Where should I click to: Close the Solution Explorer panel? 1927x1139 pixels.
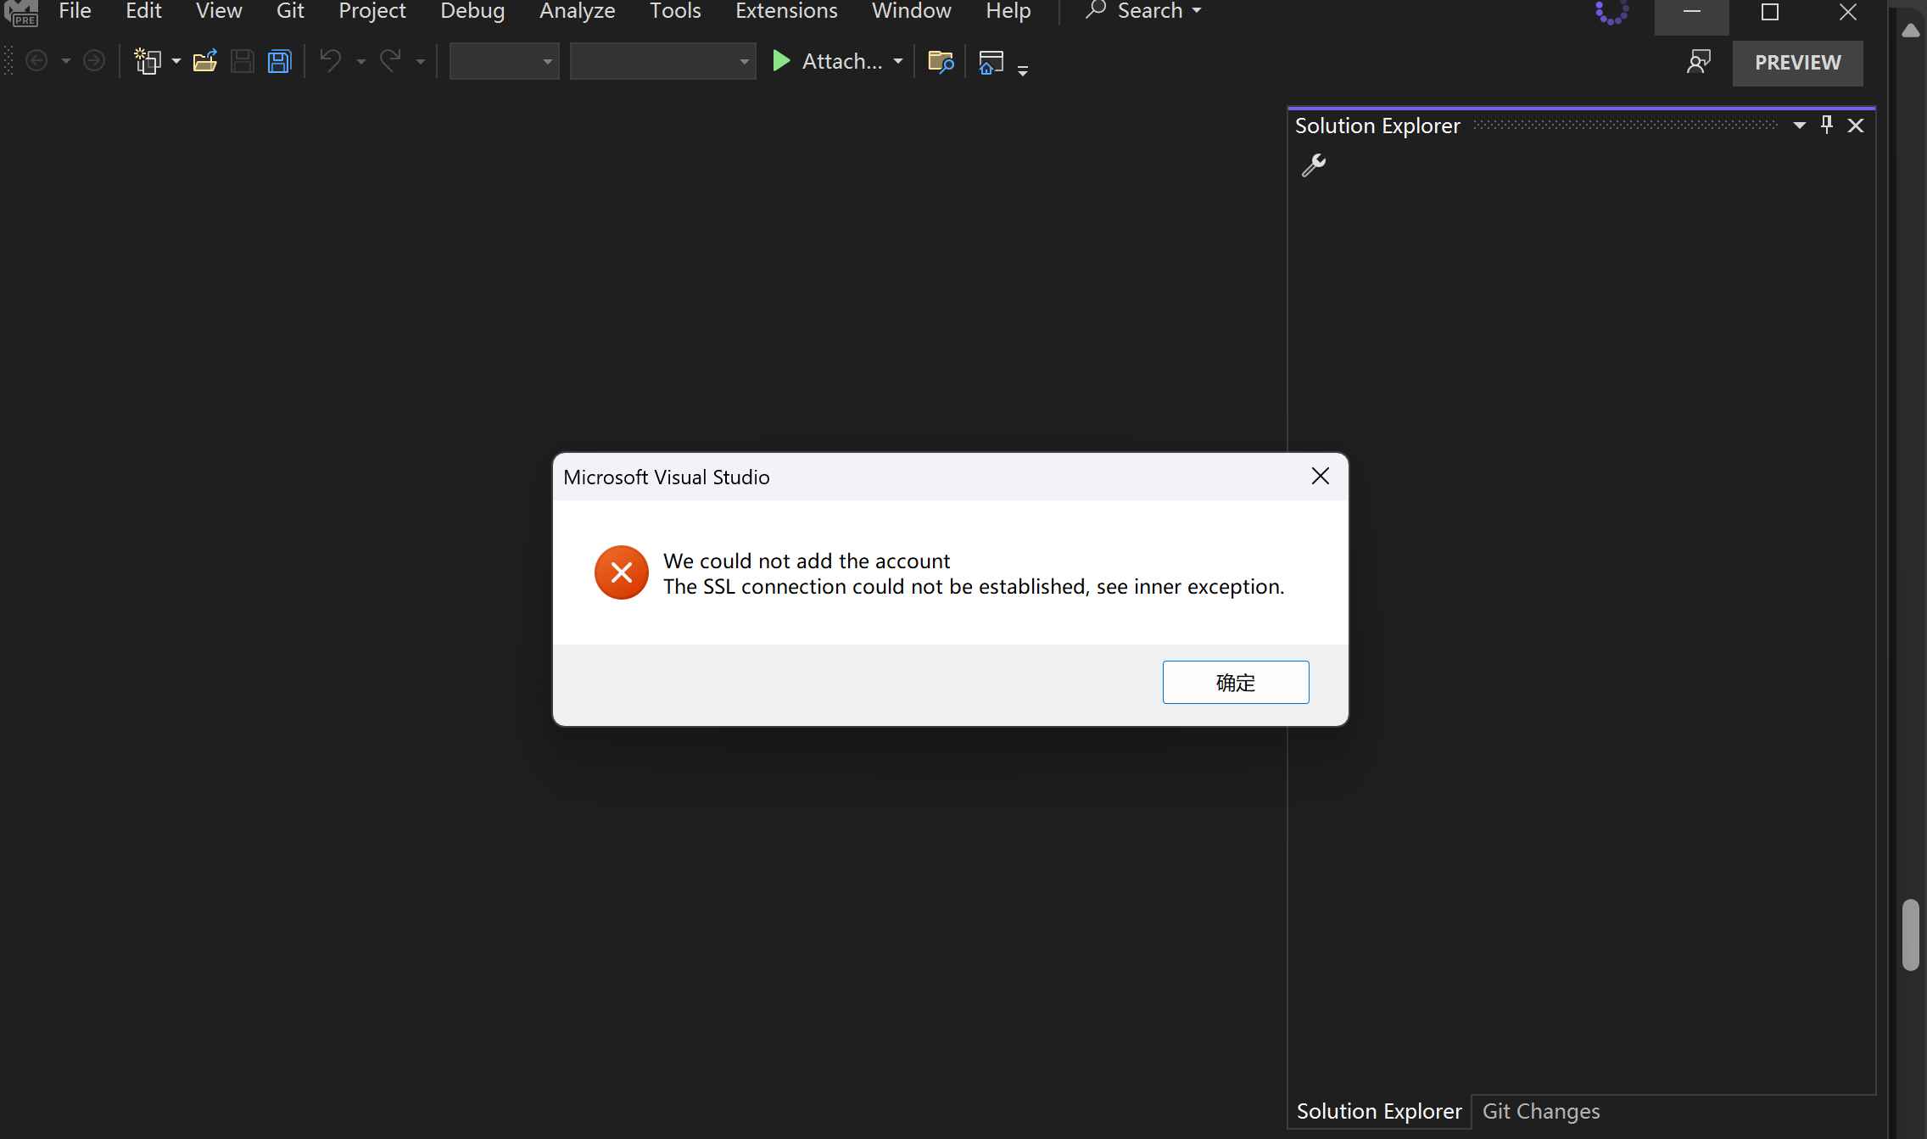click(1856, 126)
